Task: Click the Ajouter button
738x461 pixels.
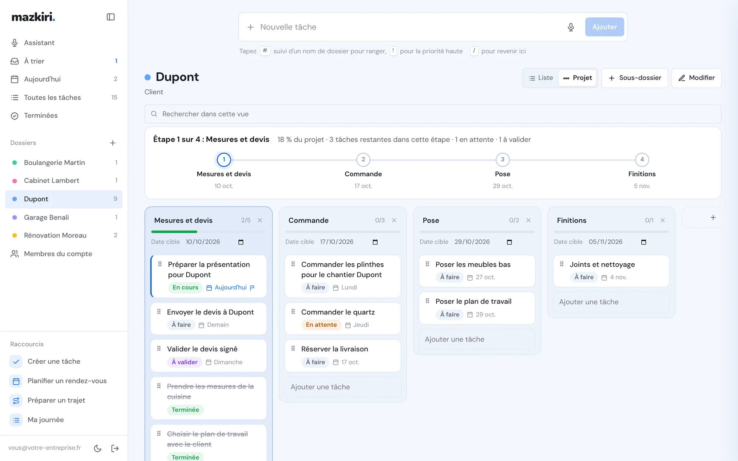Action: tap(604, 27)
